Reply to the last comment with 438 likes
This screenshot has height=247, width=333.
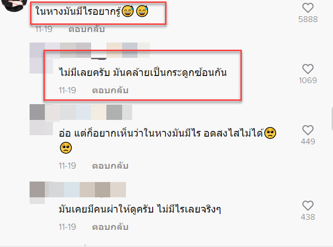pyautogui.click(x=110, y=227)
